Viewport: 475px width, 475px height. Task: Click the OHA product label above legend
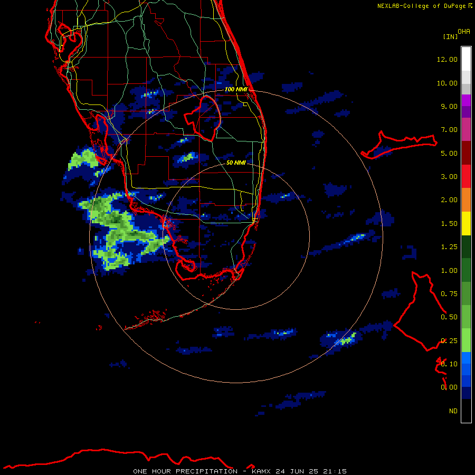tap(464, 32)
